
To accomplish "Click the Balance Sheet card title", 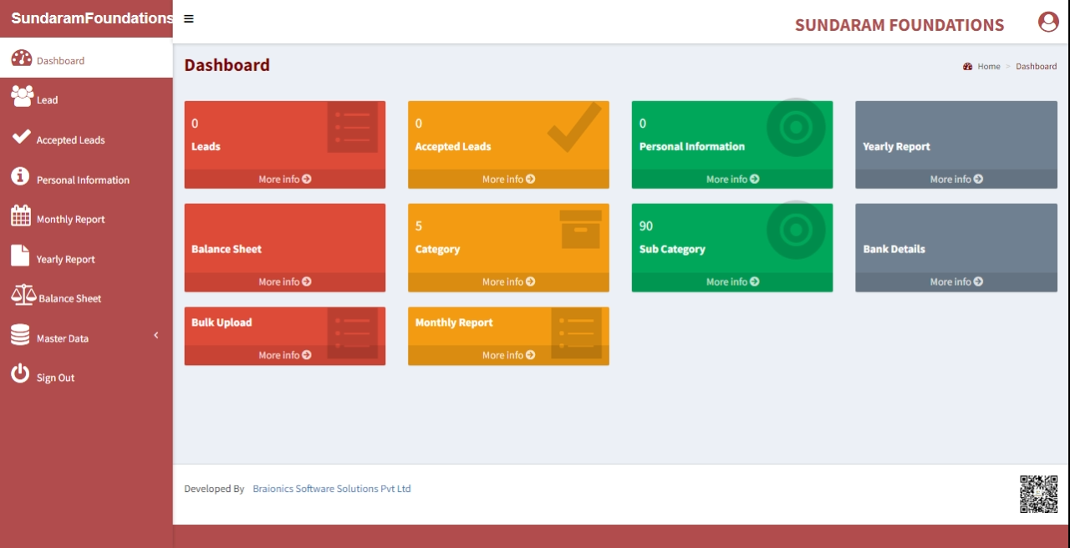I will point(227,249).
